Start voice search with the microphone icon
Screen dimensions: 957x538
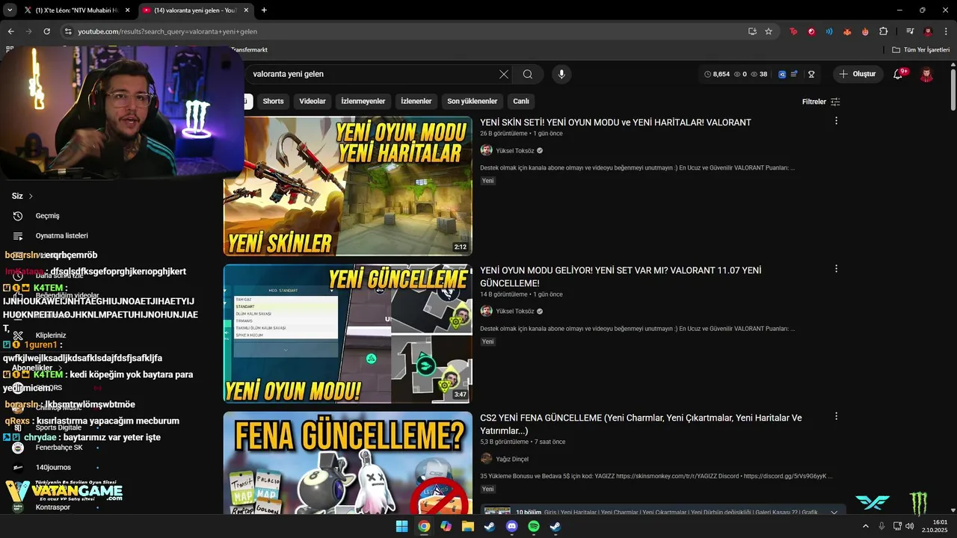click(561, 74)
